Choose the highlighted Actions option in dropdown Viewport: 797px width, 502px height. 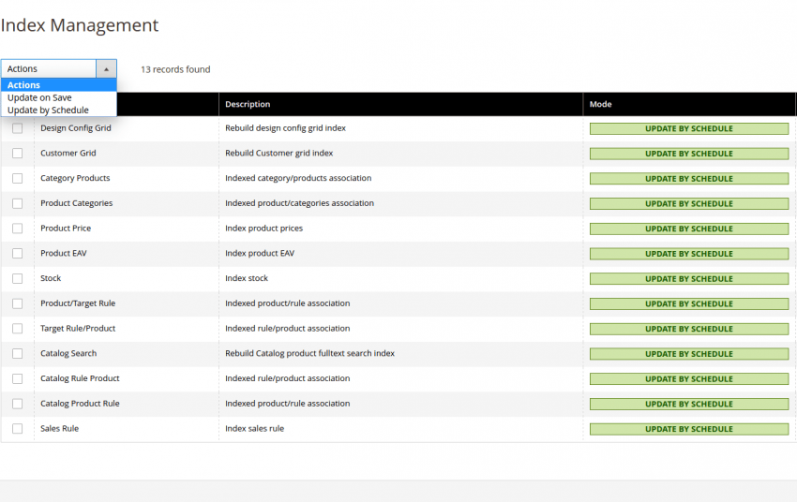pyautogui.click(x=59, y=85)
